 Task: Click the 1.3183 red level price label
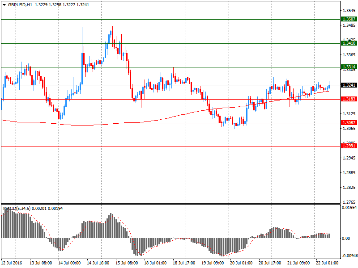click(349, 99)
